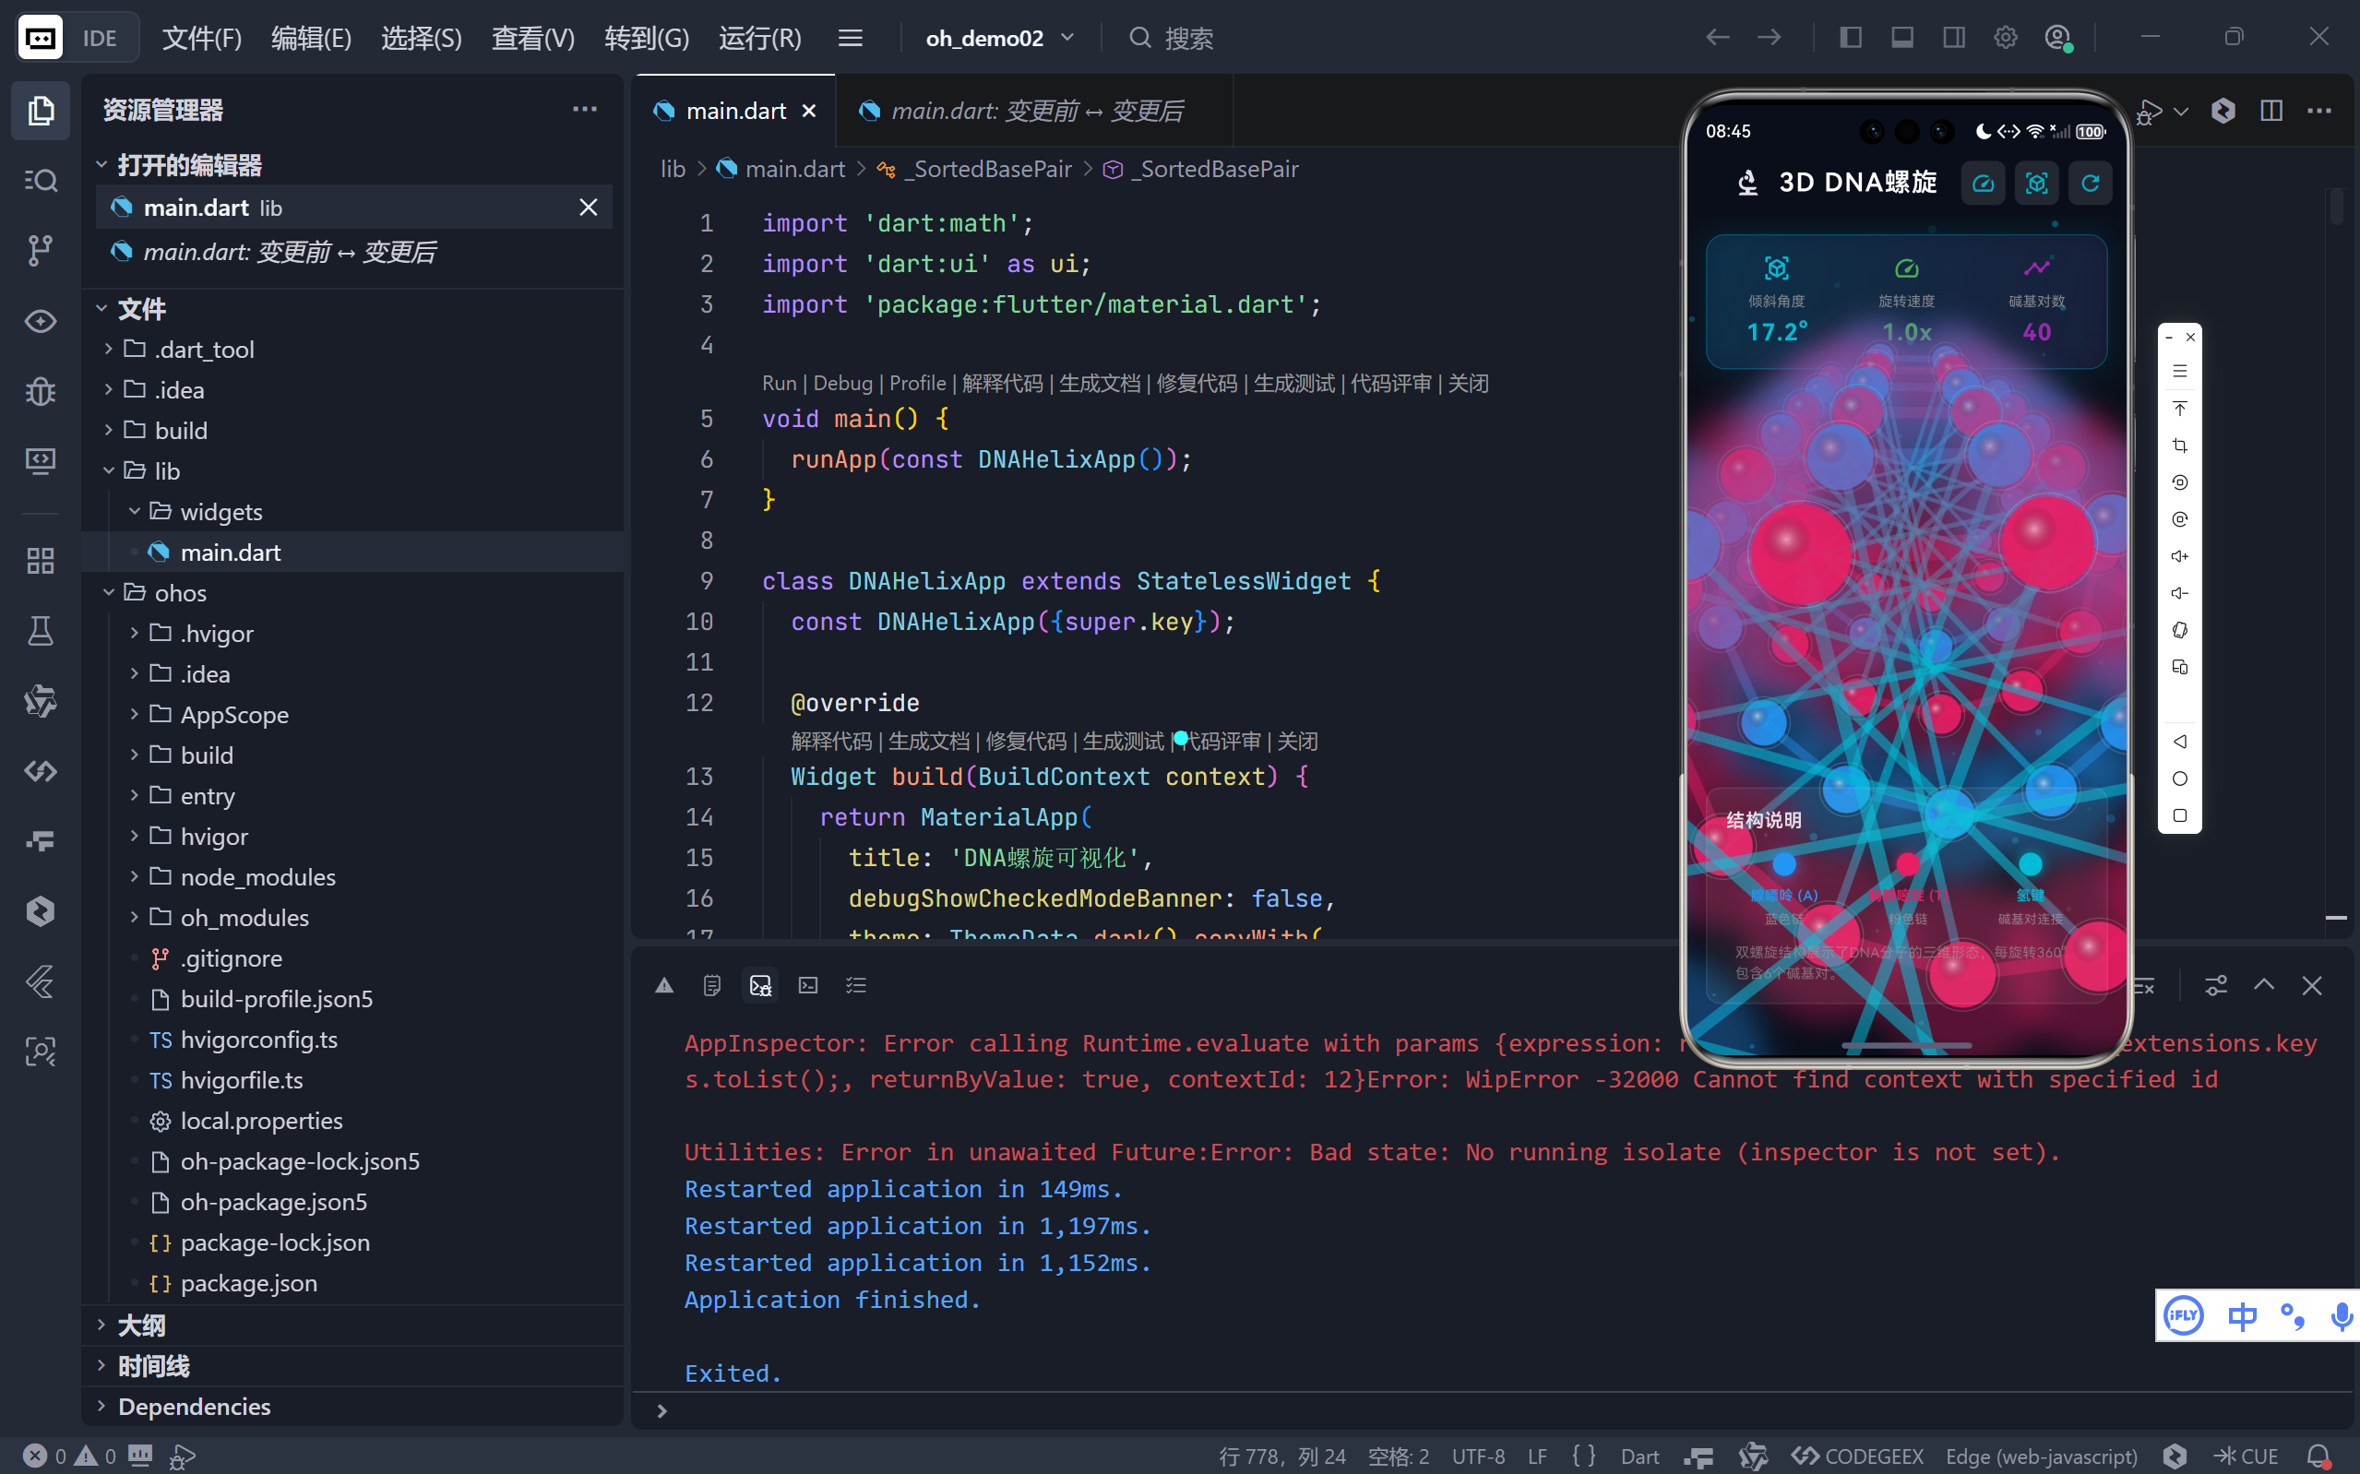
Task: Expand the .dart_tool folder
Action: pos(204,349)
